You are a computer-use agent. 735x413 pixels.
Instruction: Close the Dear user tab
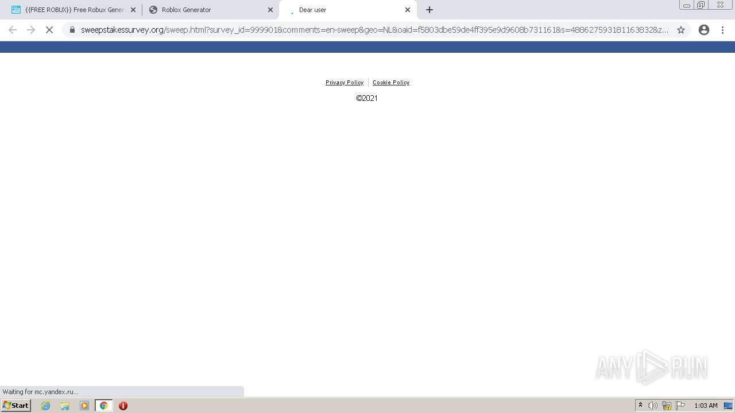408,10
